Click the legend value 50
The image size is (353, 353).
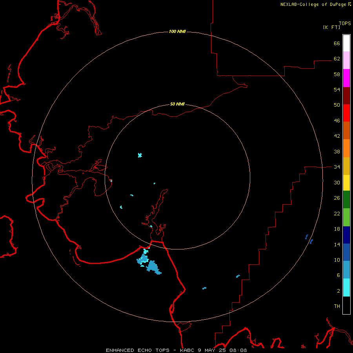coord(337,105)
